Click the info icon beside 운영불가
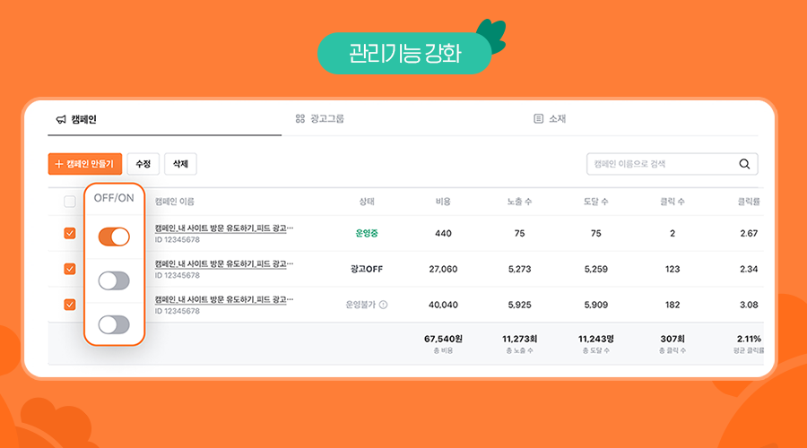This screenshot has width=807, height=448. pos(383,305)
